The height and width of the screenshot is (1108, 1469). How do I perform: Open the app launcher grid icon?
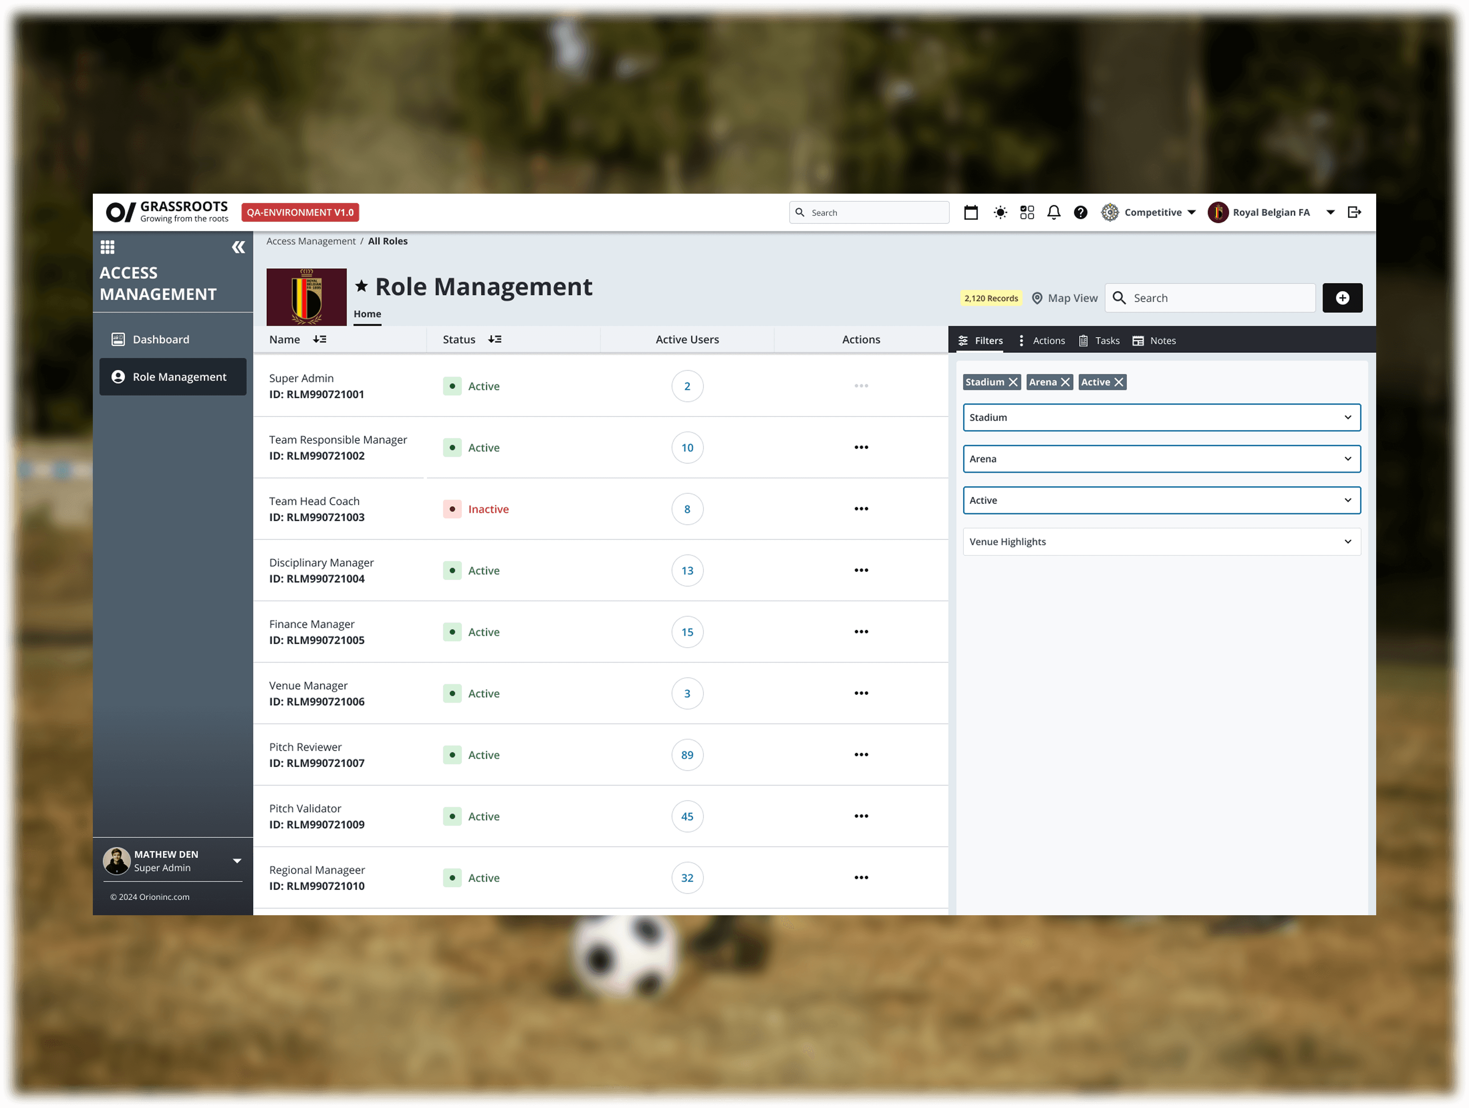(108, 248)
